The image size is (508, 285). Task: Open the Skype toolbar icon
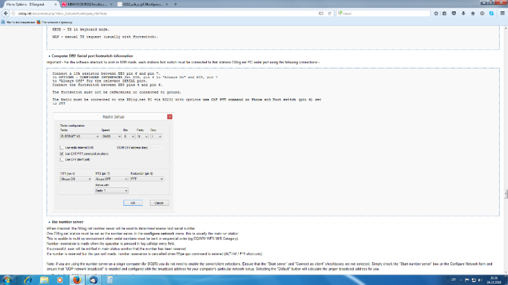[x=491, y=13]
